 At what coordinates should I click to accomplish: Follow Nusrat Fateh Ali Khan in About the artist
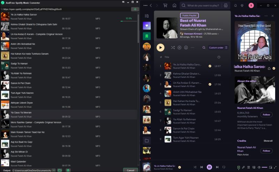click(266, 115)
